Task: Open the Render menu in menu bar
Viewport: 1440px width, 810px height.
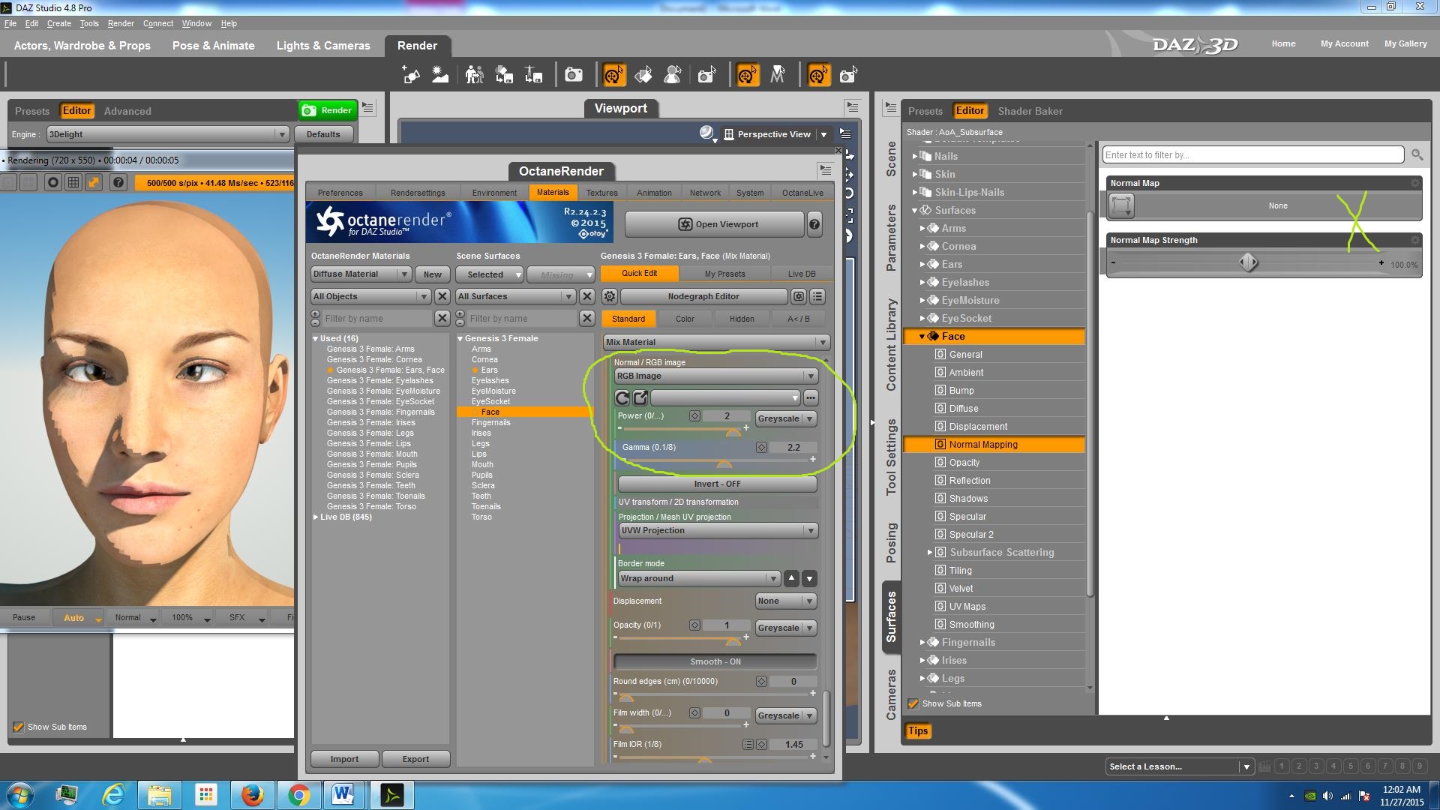Action: point(120,23)
